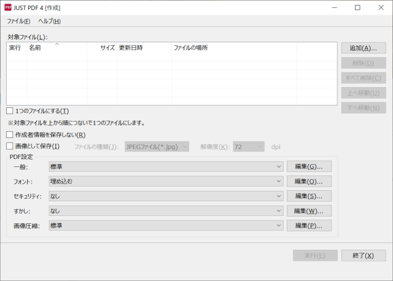Open the ファイル(F) menu

point(18,21)
